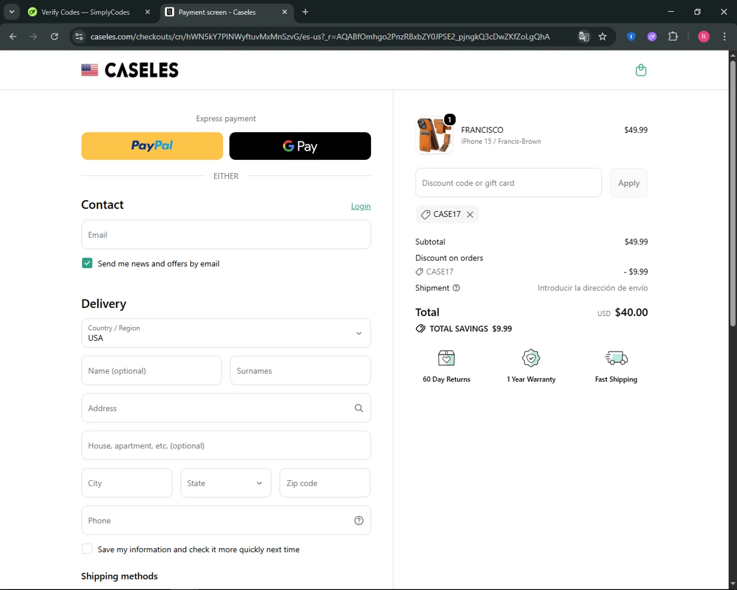
Task: Click the '- $9.99' discount amount
Action: 636,272
